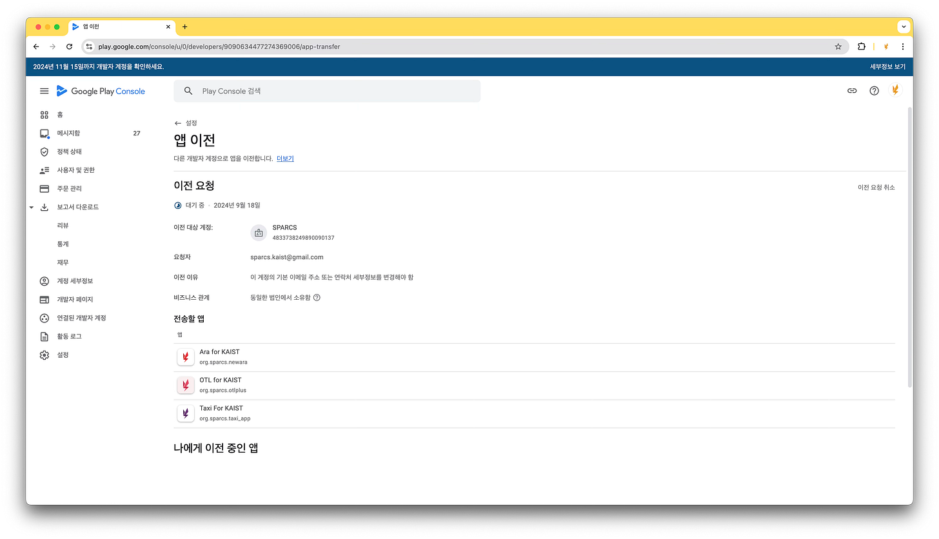Click the Ara for KAIST app icon
The height and width of the screenshot is (539, 939).
click(x=186, y=357)
